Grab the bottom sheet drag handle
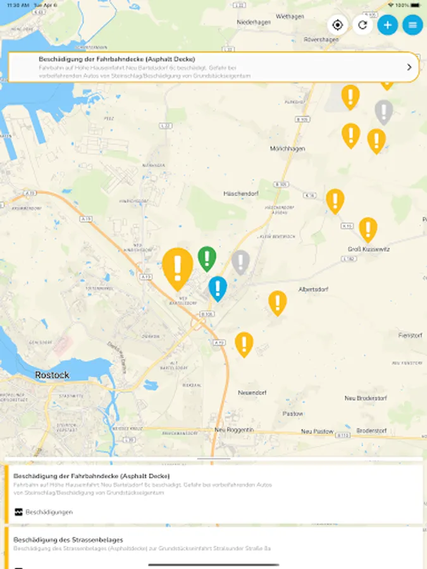Image resolution: width=427 pixels, height=569 pixels. coord(214,459)
